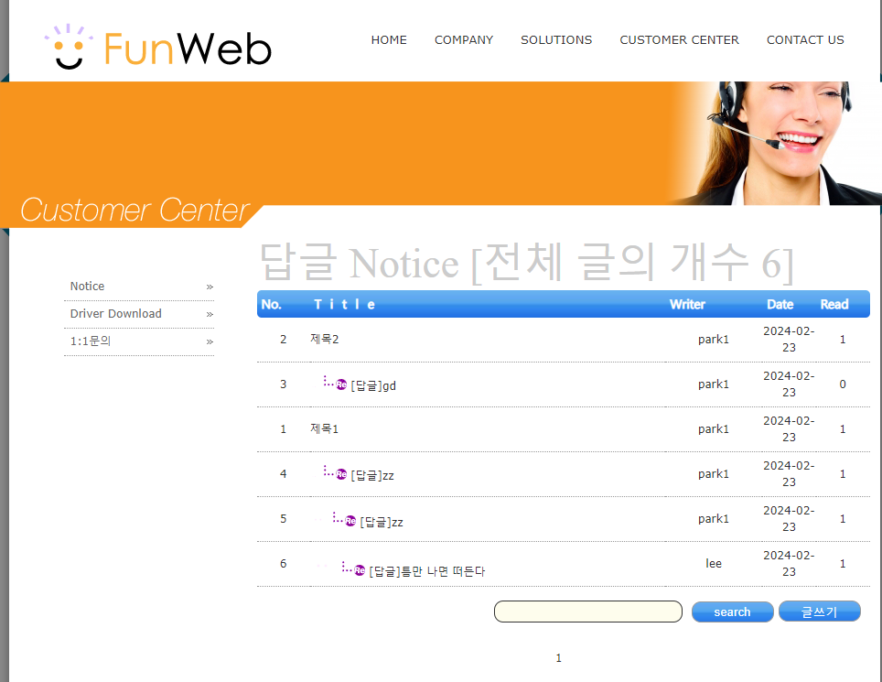Open CUSTOMER CENTER in the navigation bar

pyautogui.click(x=679, y=40)
